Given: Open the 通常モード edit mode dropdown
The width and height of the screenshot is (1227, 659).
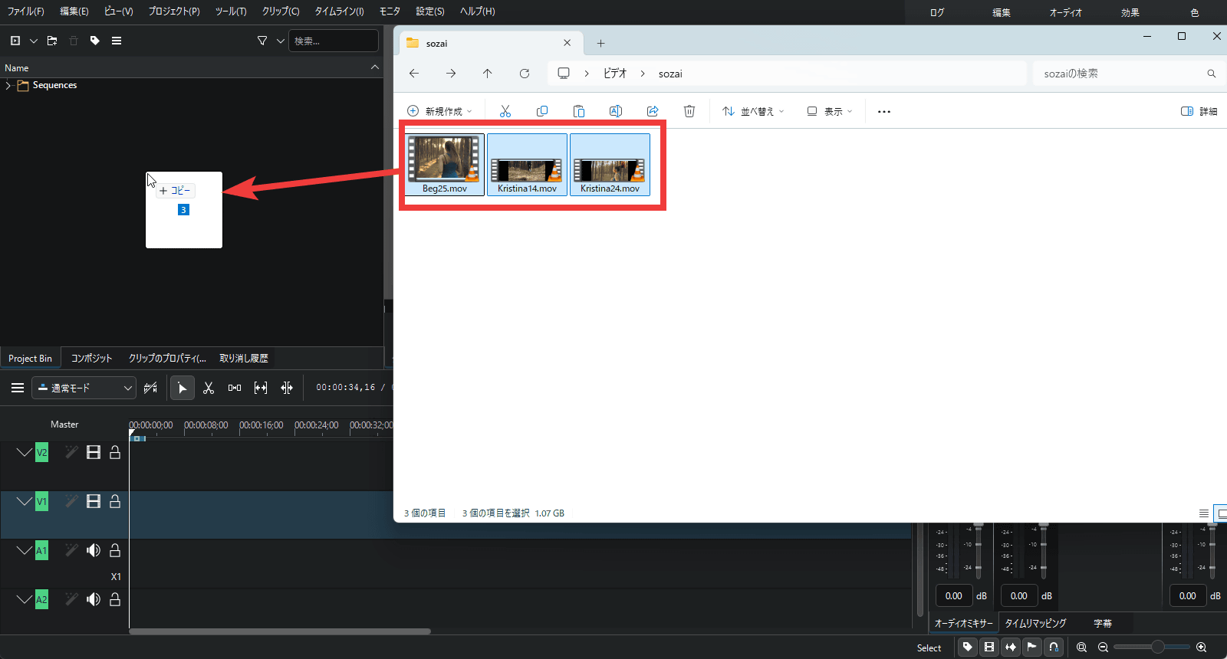Looking at the screenshot, I should point(84,389).
